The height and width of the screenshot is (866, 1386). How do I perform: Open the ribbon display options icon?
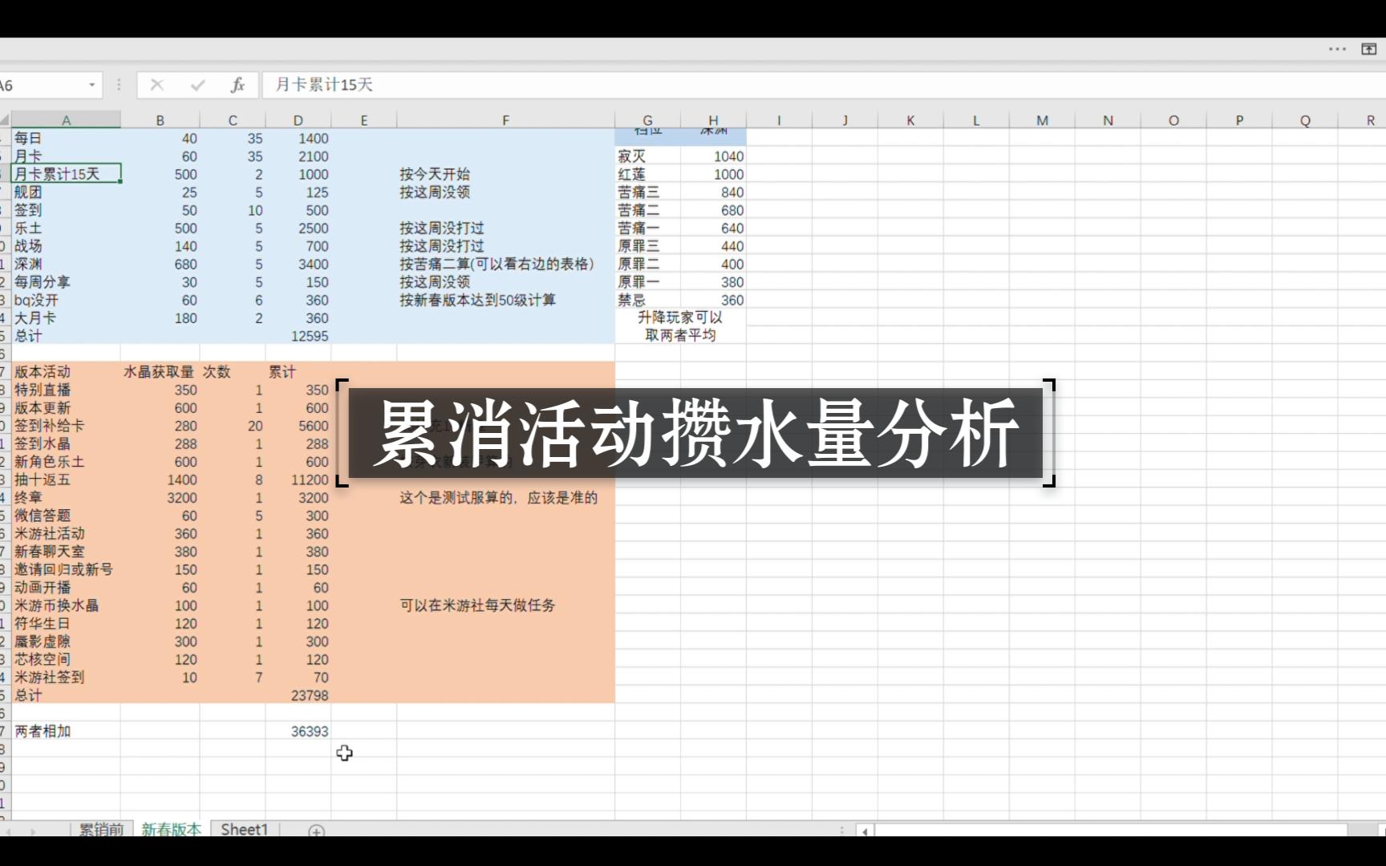(x=1369, y=49)
